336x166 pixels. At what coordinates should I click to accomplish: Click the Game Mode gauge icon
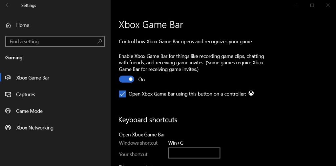pyautogui.click(x=8, y=111)
